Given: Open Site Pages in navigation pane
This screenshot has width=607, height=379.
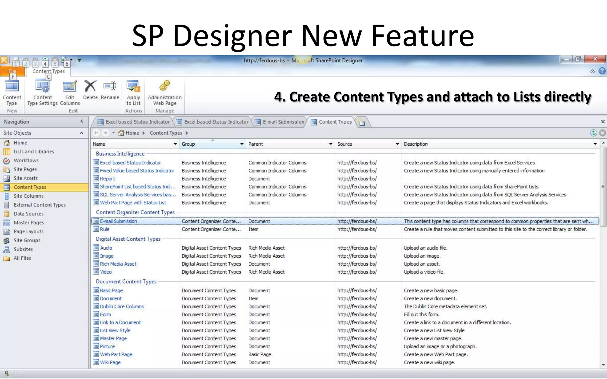Looking at the screenshot, I should click(x=25, y=169).
